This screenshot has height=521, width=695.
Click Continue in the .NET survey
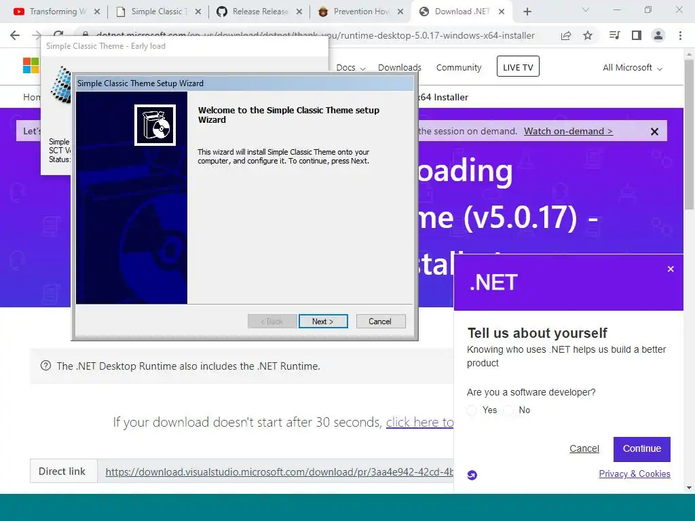click(x=642, y=449)
